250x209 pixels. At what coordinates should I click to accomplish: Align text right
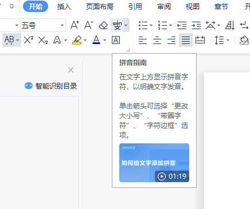(171, 40)
